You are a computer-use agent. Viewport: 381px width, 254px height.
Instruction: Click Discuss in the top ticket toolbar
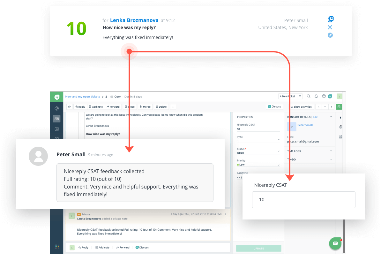[x=274, y=107]
